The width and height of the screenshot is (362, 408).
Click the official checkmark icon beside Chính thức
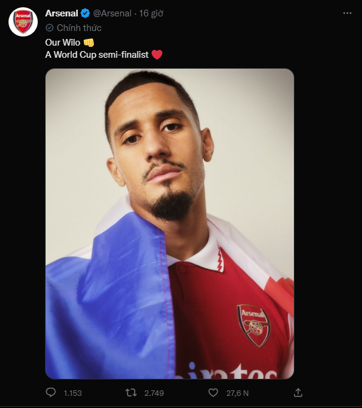49,28
